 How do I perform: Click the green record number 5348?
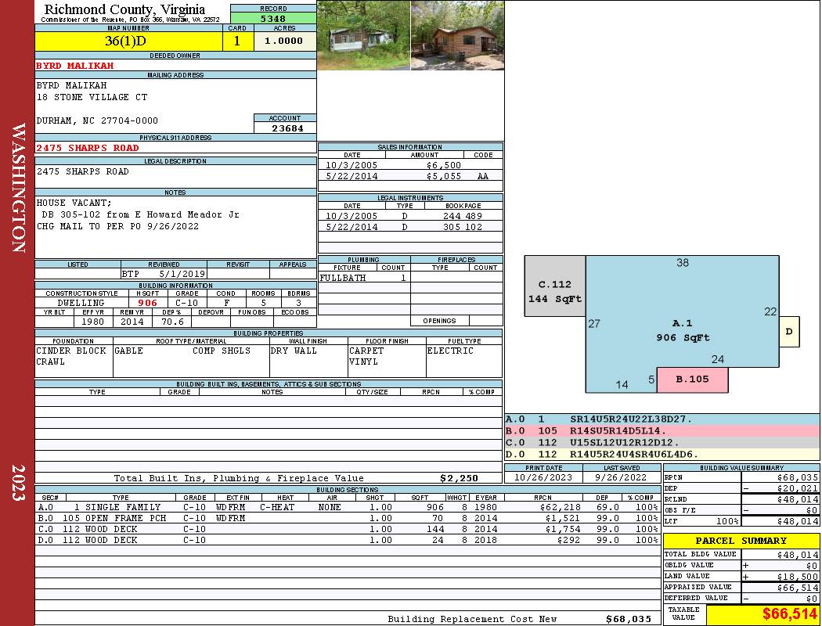(272, 18)
